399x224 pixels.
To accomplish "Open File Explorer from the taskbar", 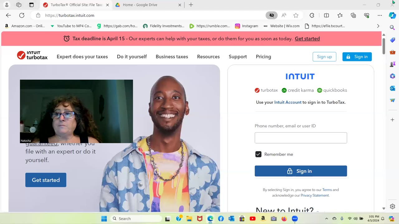I will pos(189,219).
